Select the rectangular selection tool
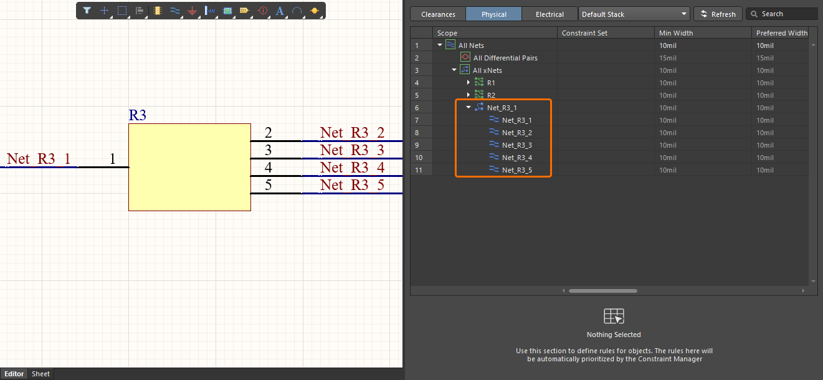823x380 pixels. tap(122, 11)
